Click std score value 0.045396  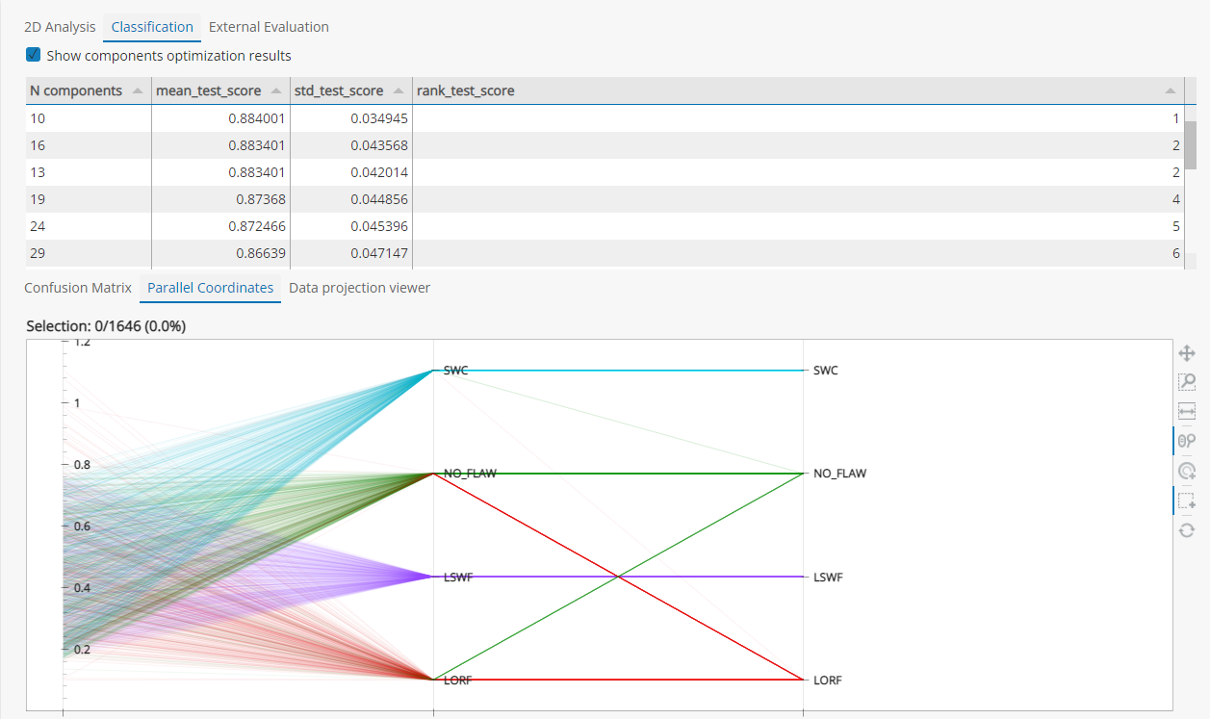(379, 226)
